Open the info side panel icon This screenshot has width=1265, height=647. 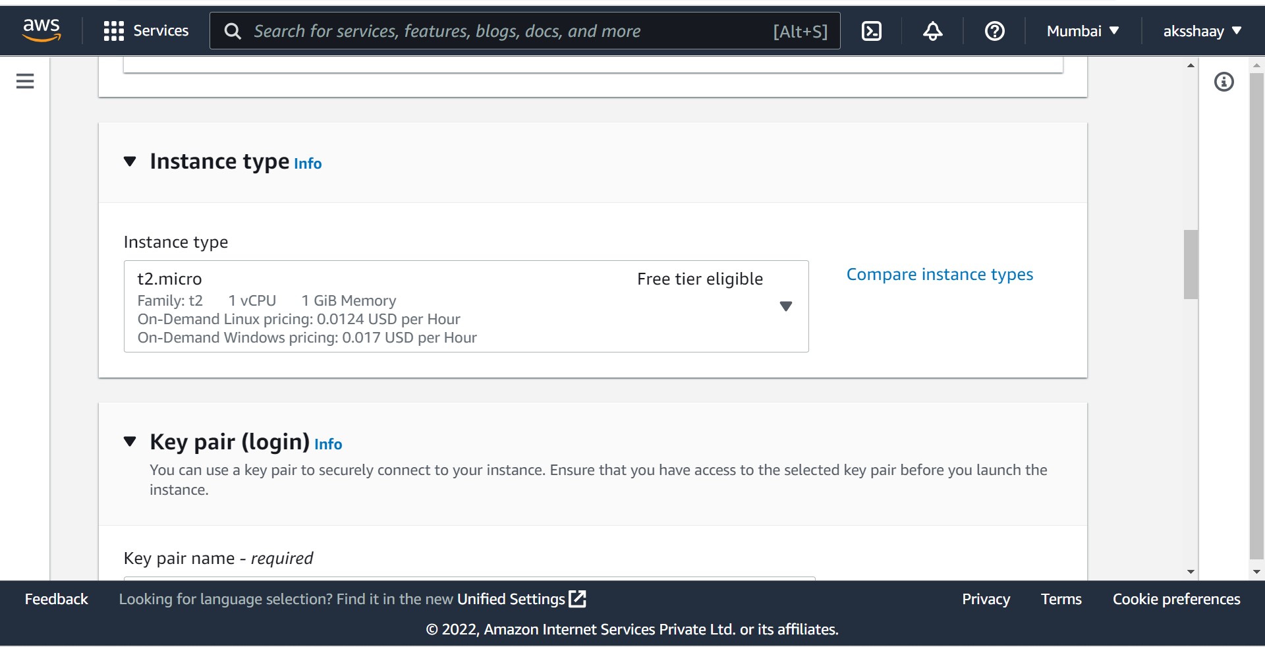tap(1224, 81)
